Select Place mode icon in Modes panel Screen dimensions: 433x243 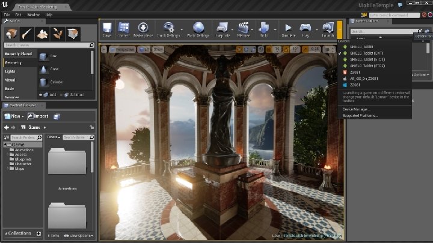pyautogui.click(x=11, y=34)
